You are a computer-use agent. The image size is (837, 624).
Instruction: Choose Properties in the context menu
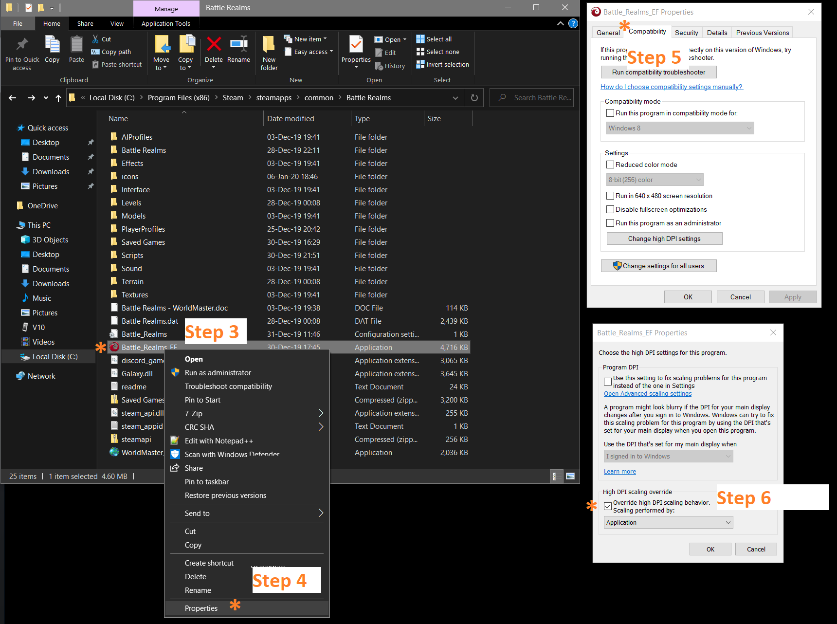(201, 608)
